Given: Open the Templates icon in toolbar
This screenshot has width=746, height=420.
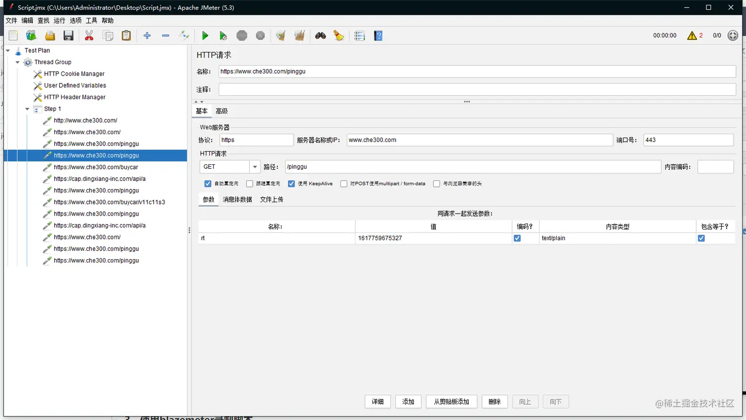Looking at the screenshot, I should [x=31, y=36].
